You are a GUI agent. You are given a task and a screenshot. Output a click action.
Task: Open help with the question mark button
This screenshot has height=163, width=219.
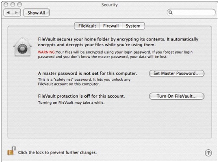(x=208, y=153)
